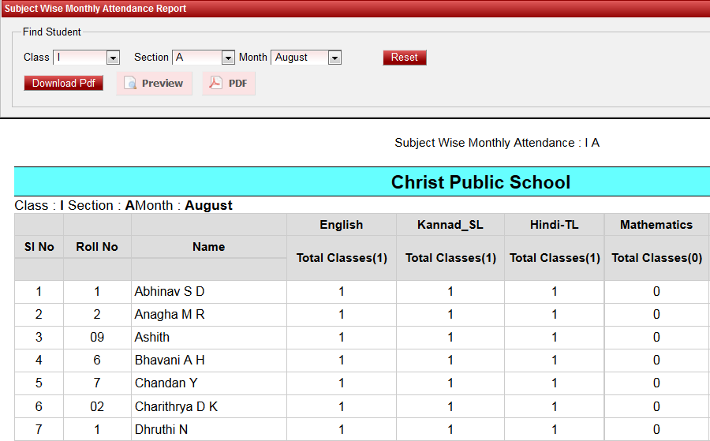The height and width of the screenshot is (441, 710).
Task: Click the row for Anagha M R
Action: pos(169,315)
